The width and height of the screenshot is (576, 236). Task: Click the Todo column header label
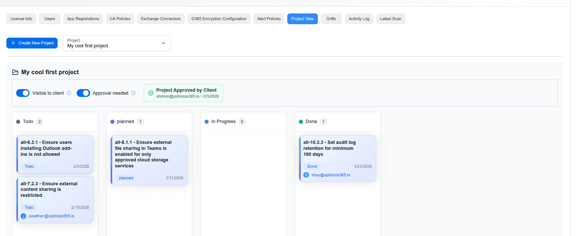point(28,122)
